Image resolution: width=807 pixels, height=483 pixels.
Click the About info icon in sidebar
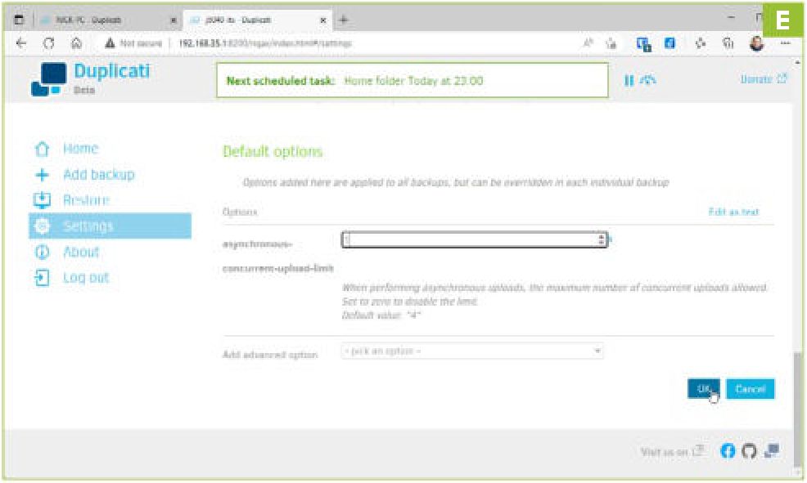[42, 252]
